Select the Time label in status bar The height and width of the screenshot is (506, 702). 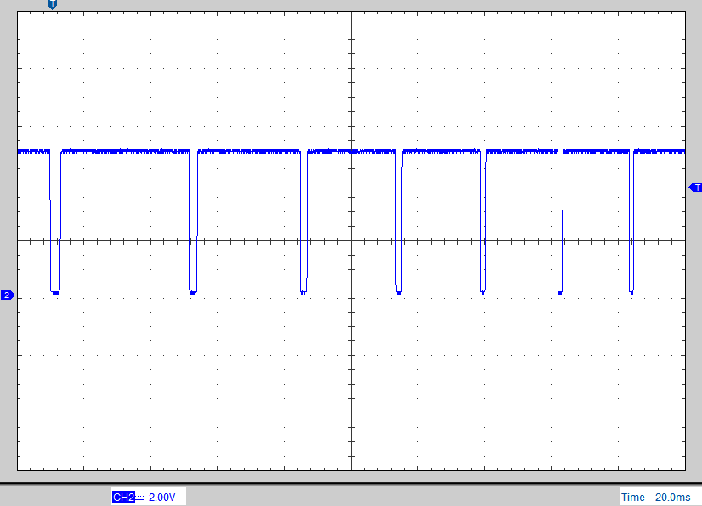point(633,497)
